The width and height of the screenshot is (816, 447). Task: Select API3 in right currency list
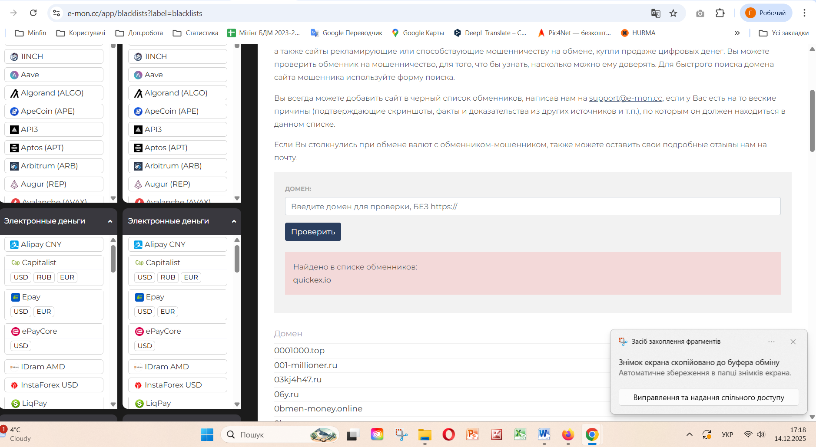tap(178, 129)
